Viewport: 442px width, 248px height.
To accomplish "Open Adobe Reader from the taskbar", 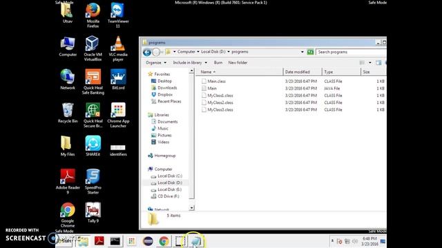I will [99, 241].
